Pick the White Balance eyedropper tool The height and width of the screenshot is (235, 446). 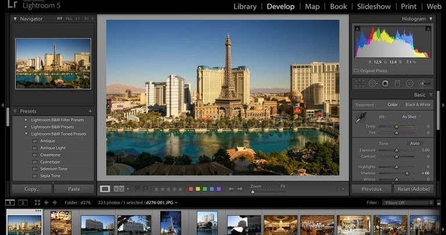pyautogui.click(x=361, y=118)
